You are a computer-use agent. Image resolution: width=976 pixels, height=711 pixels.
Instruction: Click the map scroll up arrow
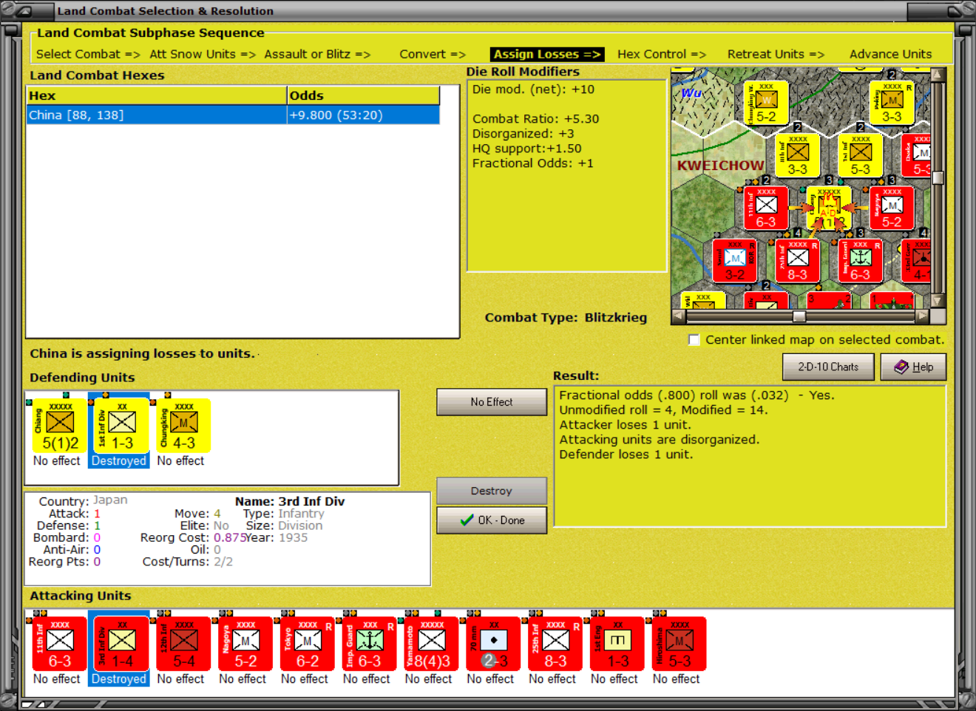[938, 75]
